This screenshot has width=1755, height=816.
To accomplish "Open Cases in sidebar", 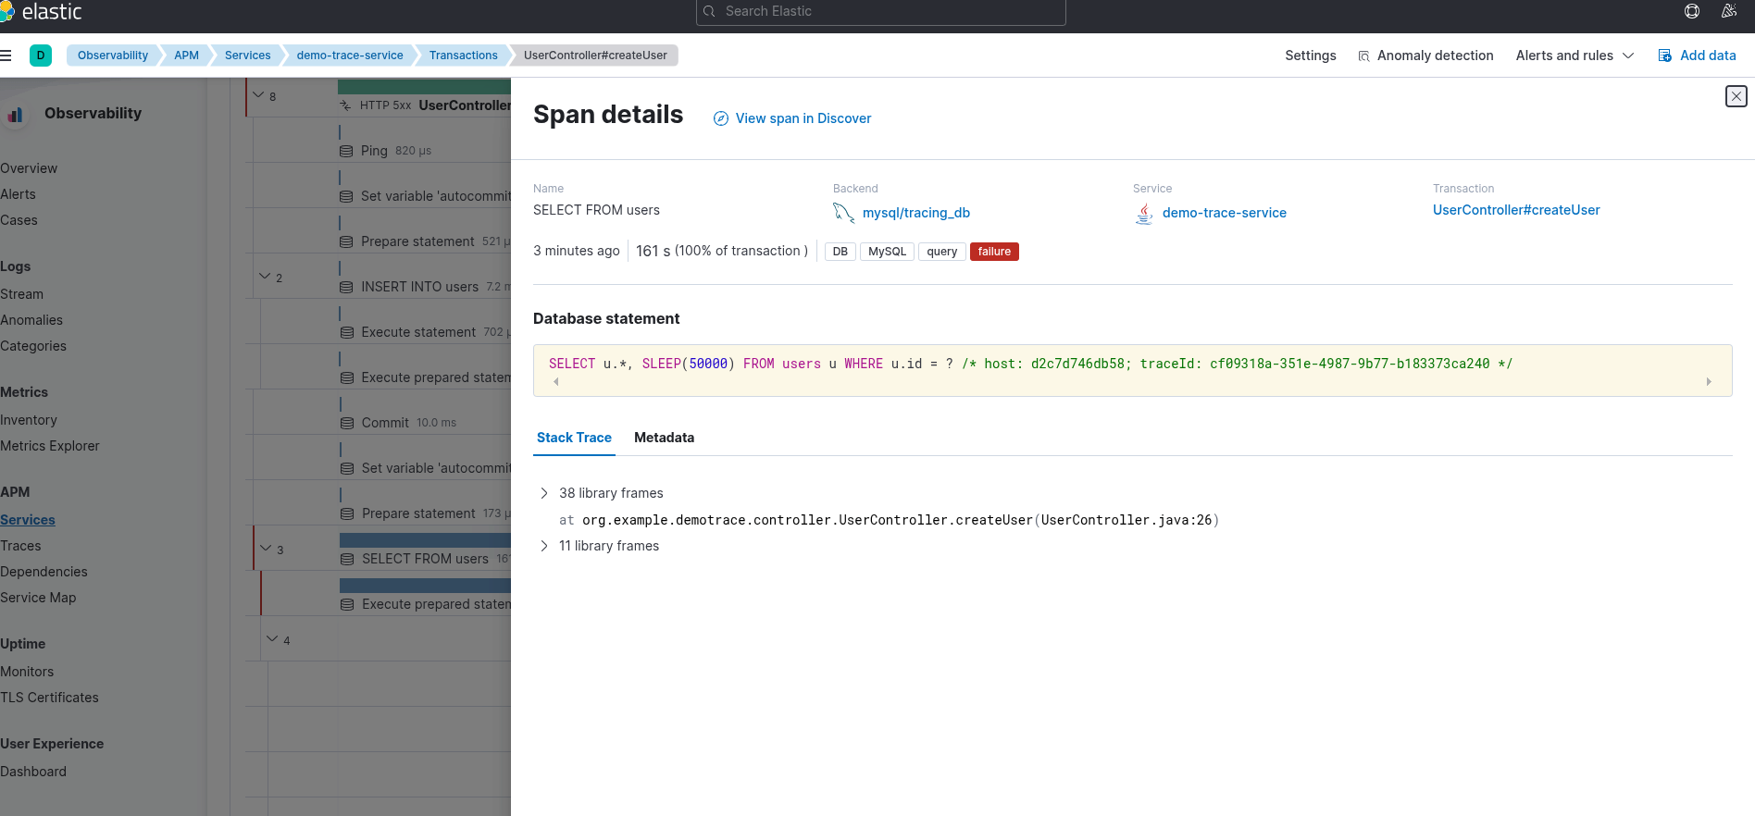I will pyautogui.click(x=19, y=220).
